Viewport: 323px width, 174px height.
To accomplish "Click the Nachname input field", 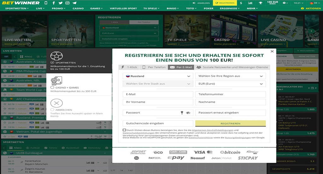I will pos(230,102).
